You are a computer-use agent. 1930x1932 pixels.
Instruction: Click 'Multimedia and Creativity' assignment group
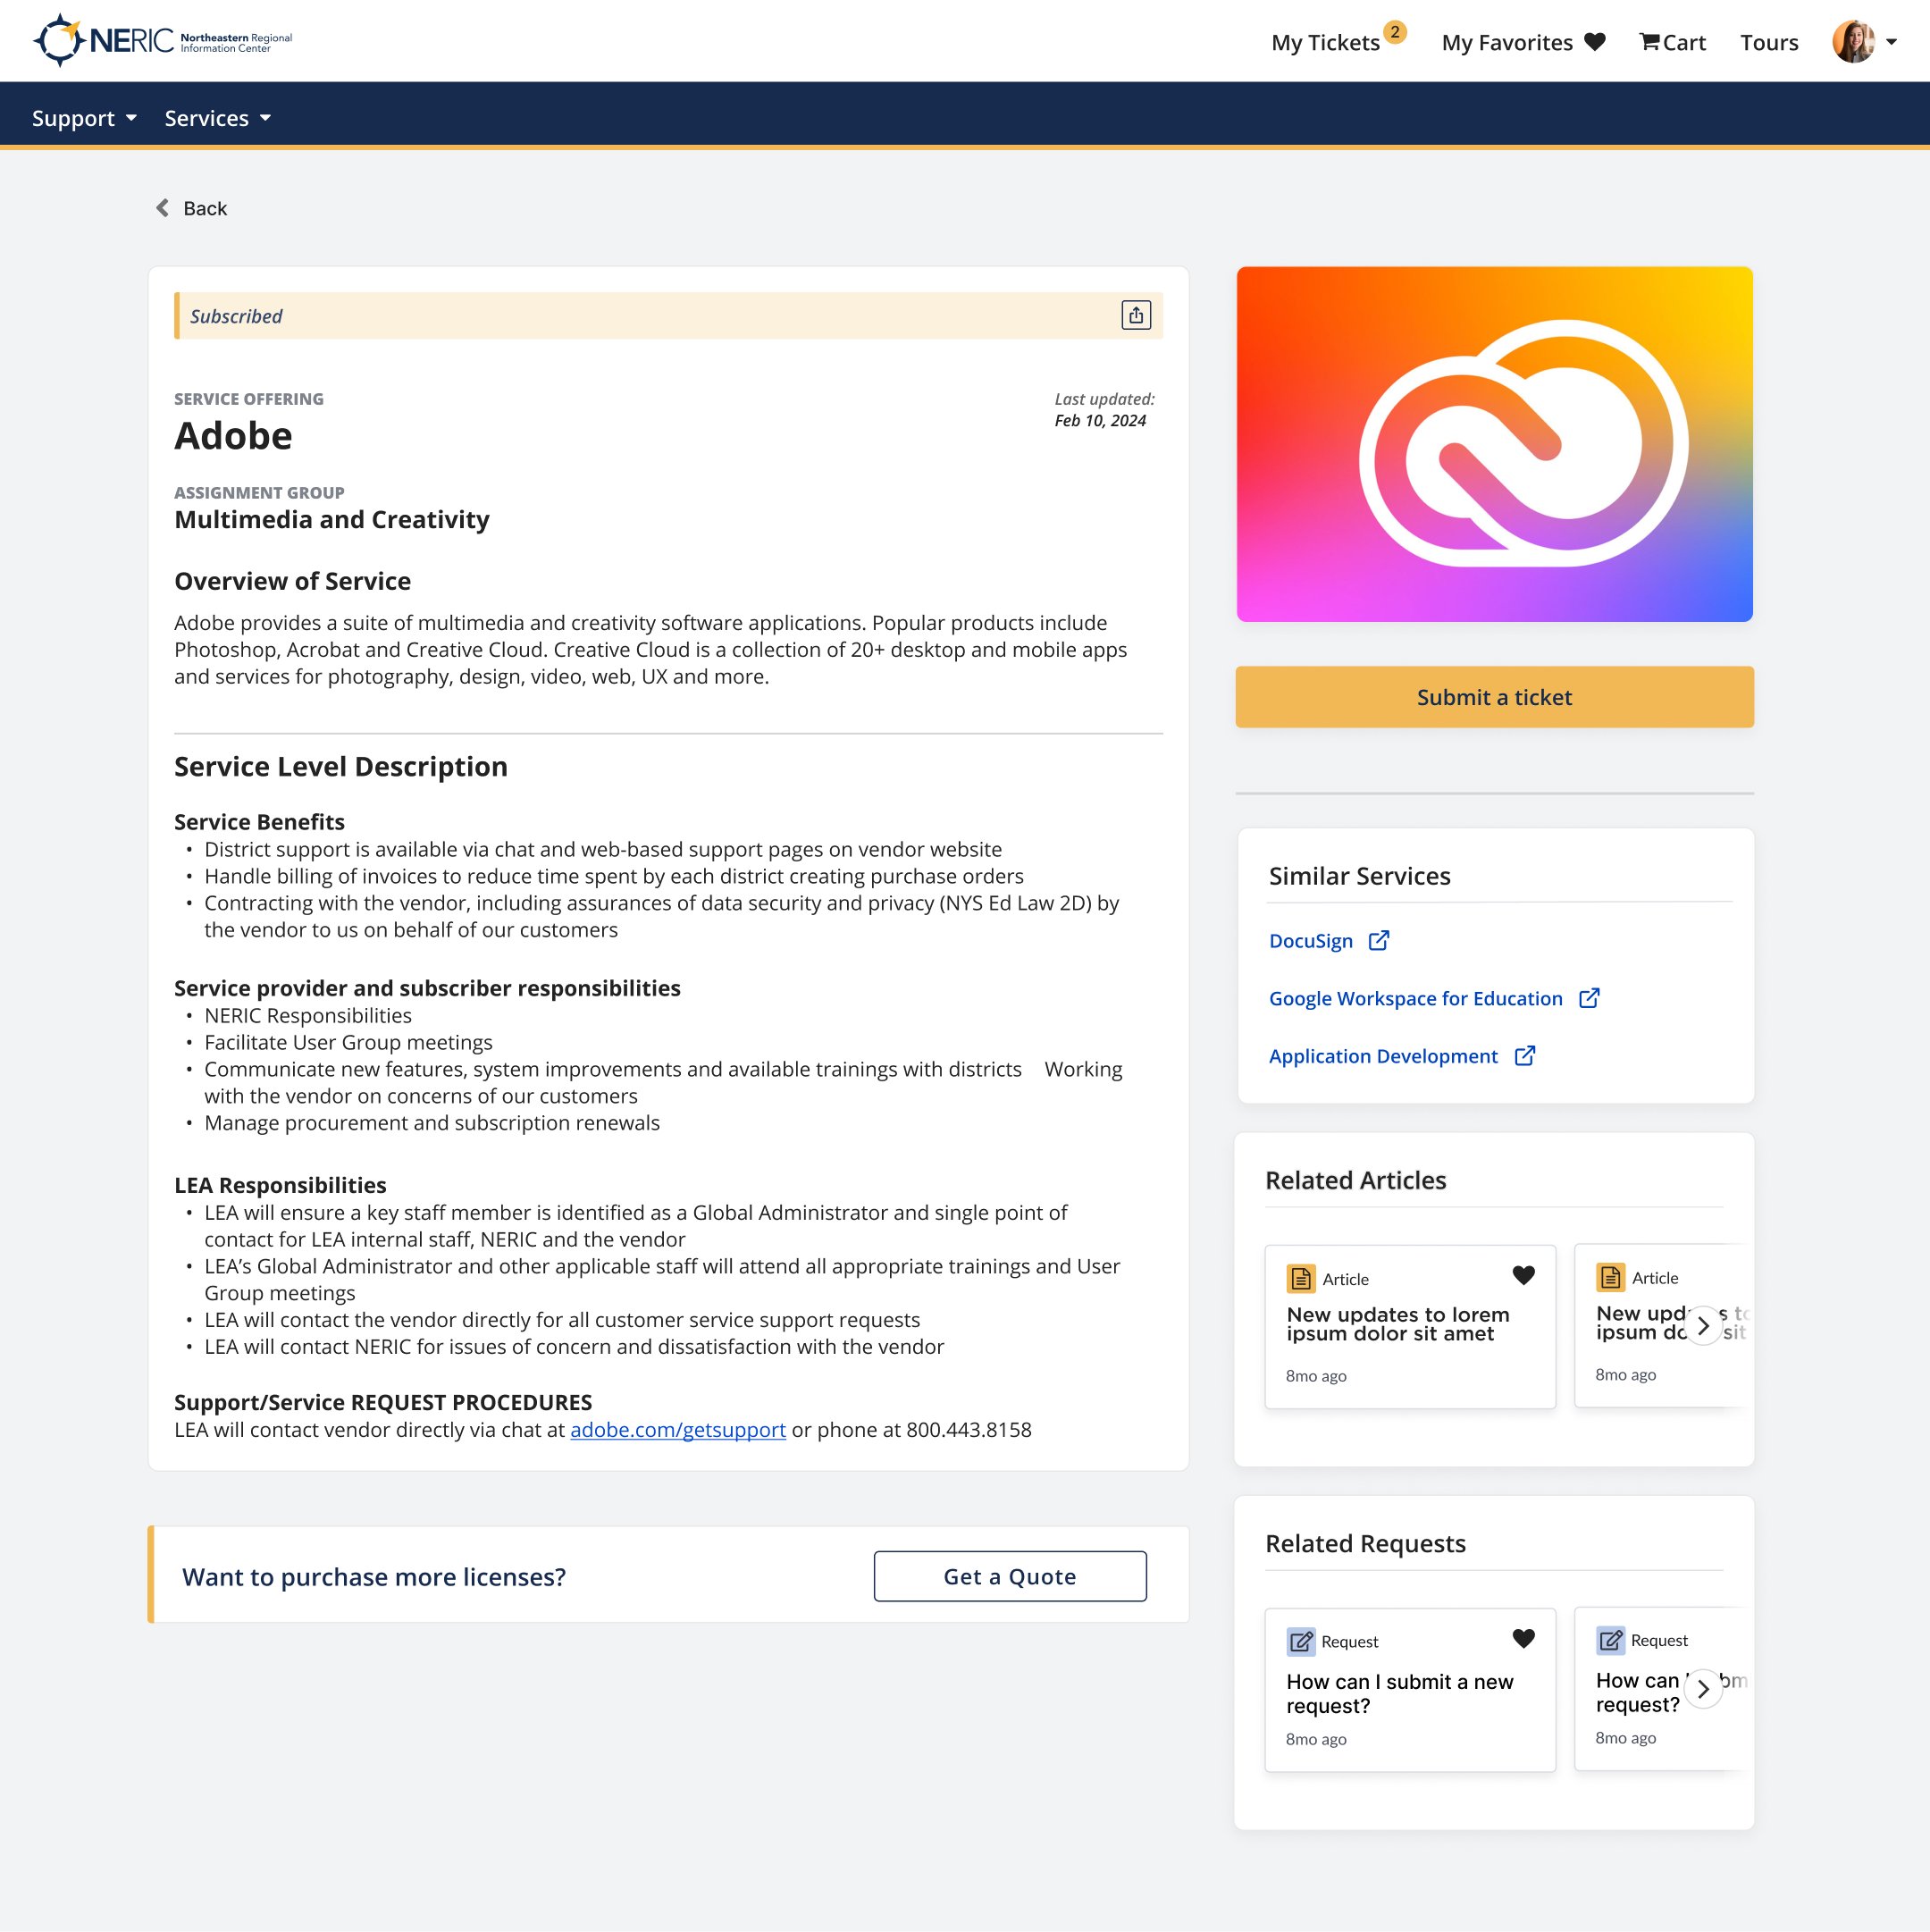332,519
